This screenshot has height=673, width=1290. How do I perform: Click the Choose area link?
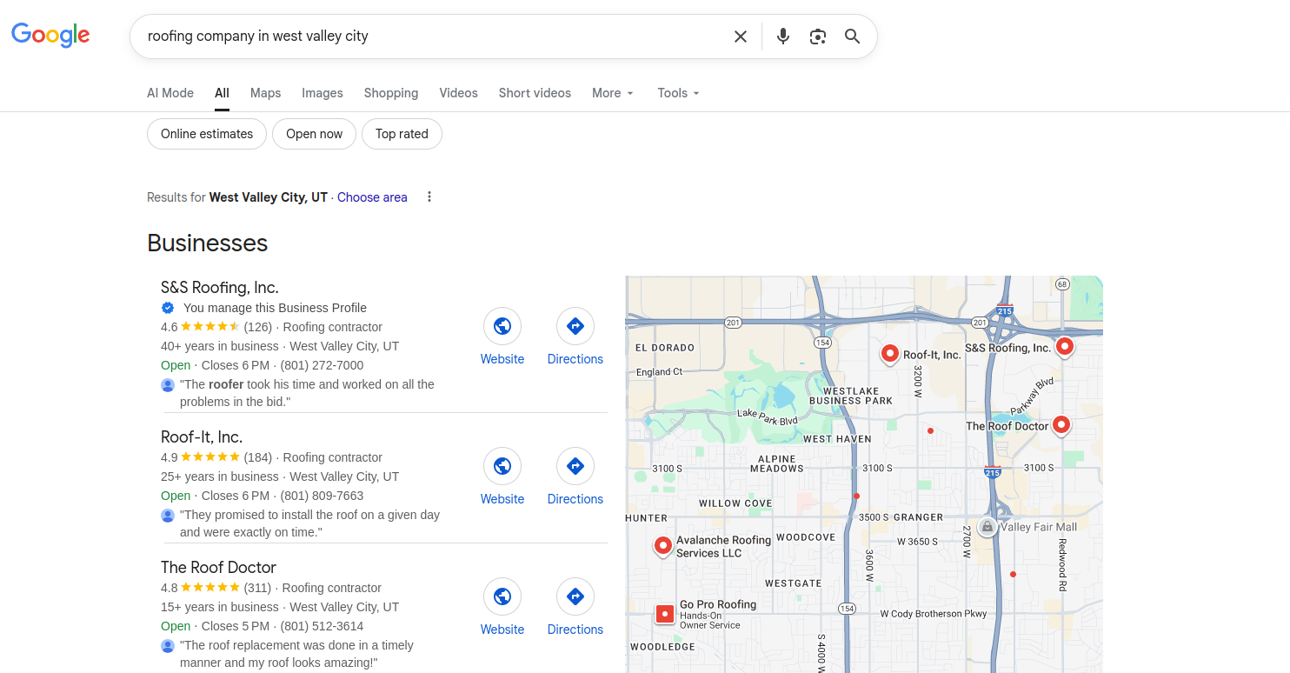coord(372,197)
